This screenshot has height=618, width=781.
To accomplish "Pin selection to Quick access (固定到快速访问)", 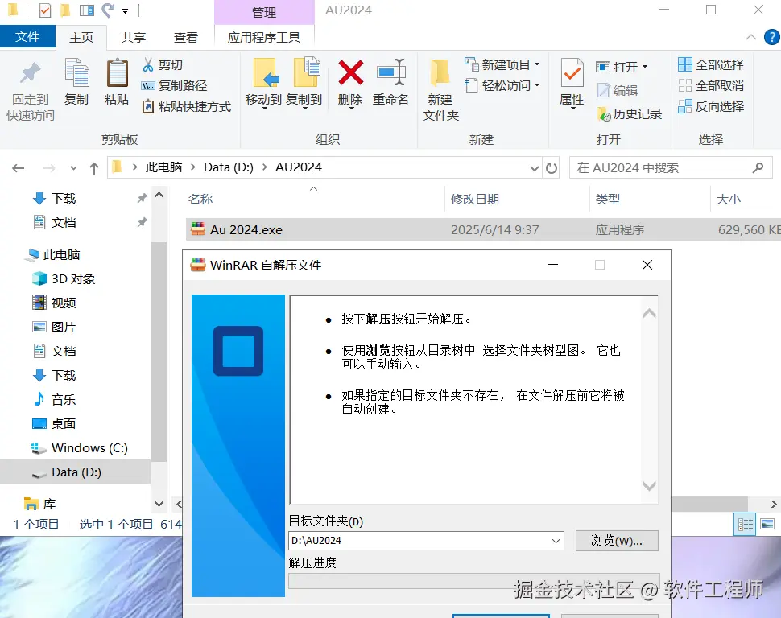I will click(x=30, y=92).
